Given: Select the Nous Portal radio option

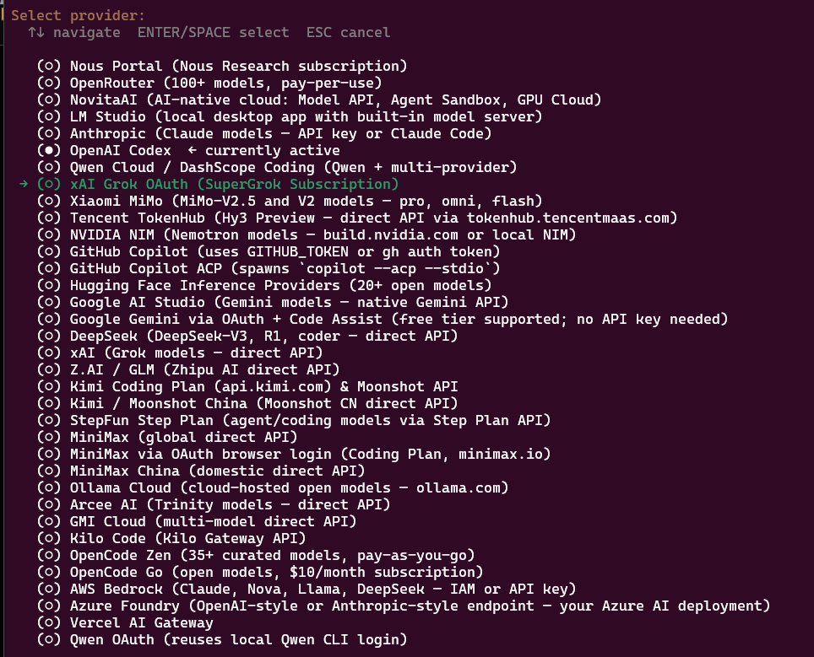Looking at the screenshot, I should point(222,66).
